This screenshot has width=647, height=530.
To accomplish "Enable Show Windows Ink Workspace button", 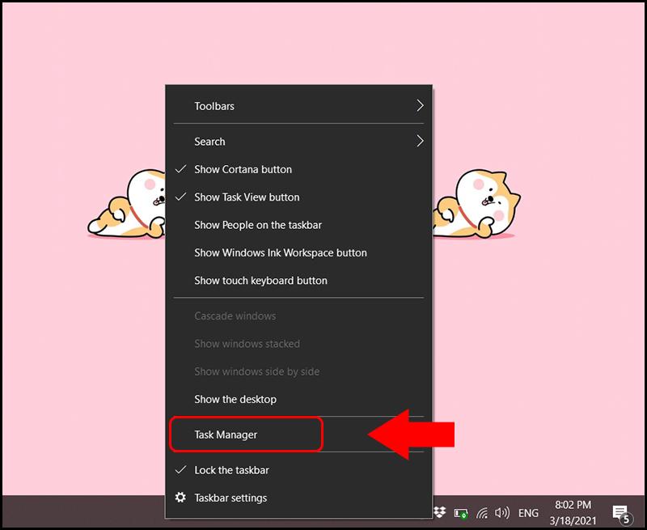I will (280, 252).
